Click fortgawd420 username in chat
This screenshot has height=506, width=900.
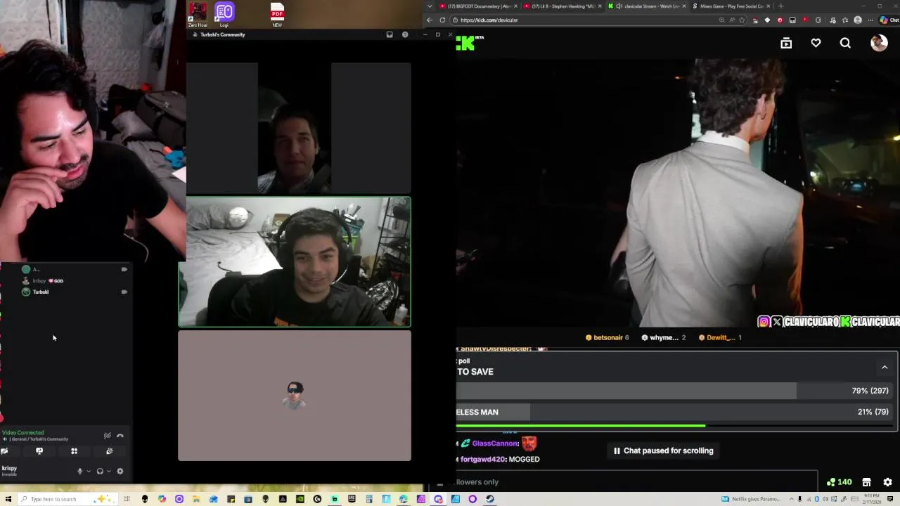pyautogui.click(x=483, y=459)
